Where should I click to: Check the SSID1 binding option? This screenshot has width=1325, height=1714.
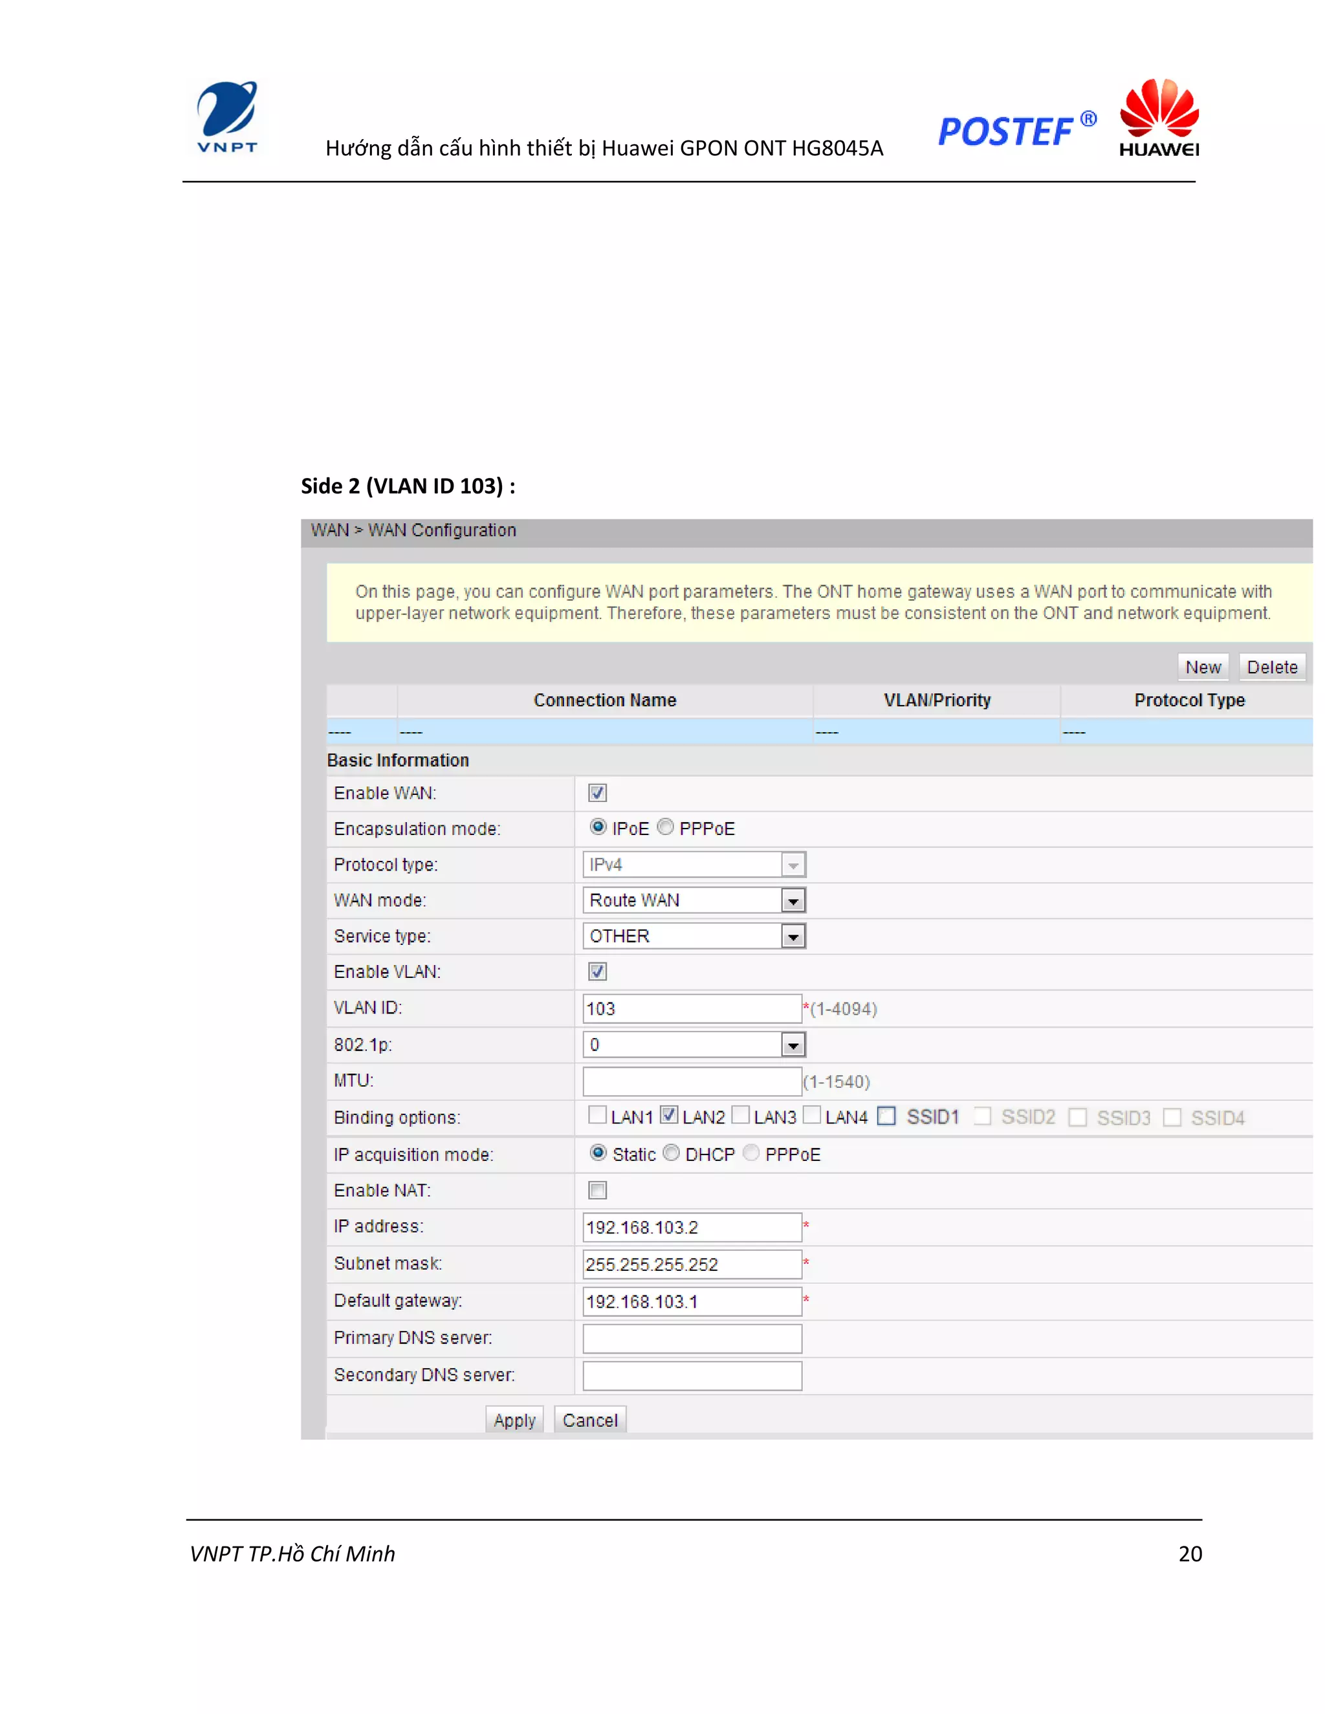click(886, 1117)
